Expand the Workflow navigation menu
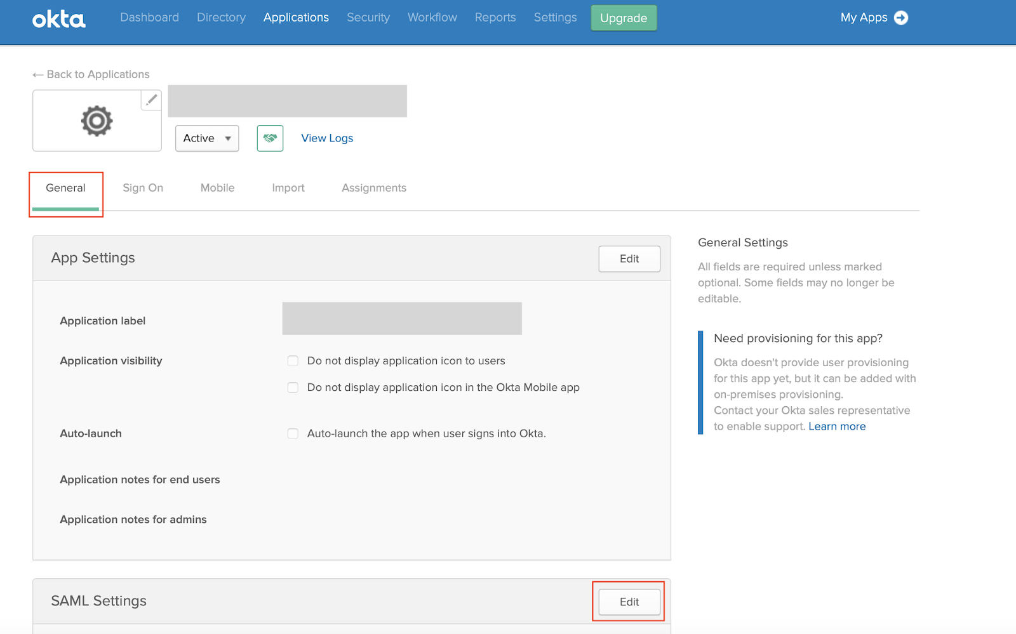This screenshot has height=634, width=1016. (432, 17)
